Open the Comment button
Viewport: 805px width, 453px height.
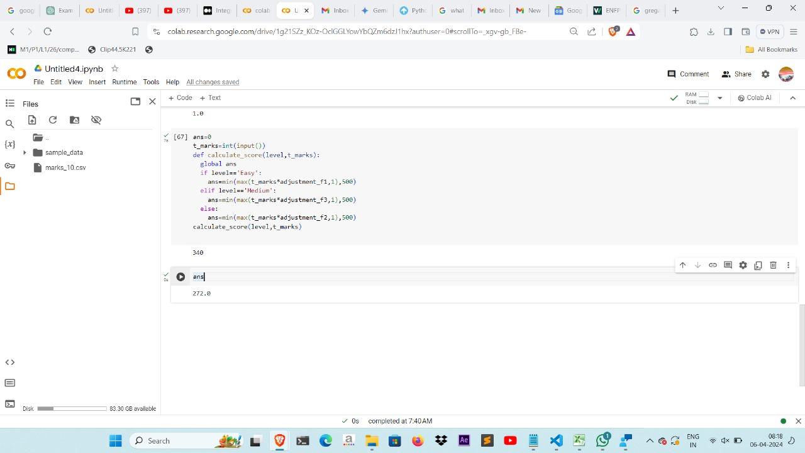688,74
